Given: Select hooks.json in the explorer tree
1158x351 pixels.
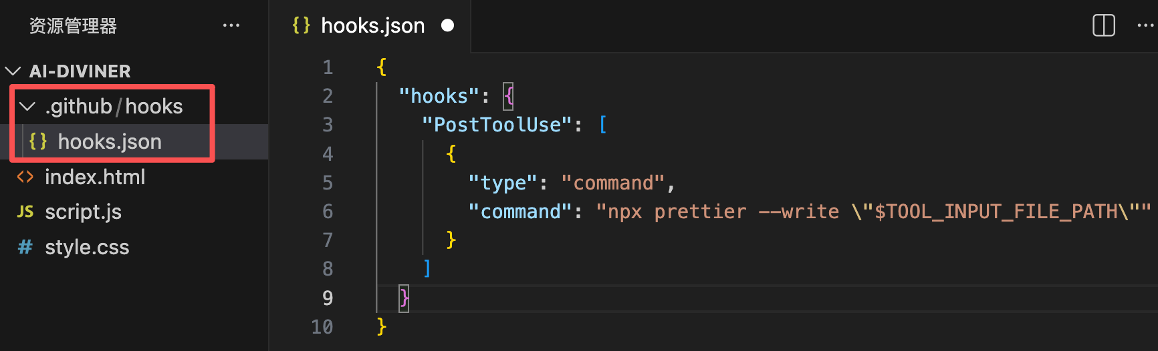Looking at the screenshot, I should click(110, 141).
